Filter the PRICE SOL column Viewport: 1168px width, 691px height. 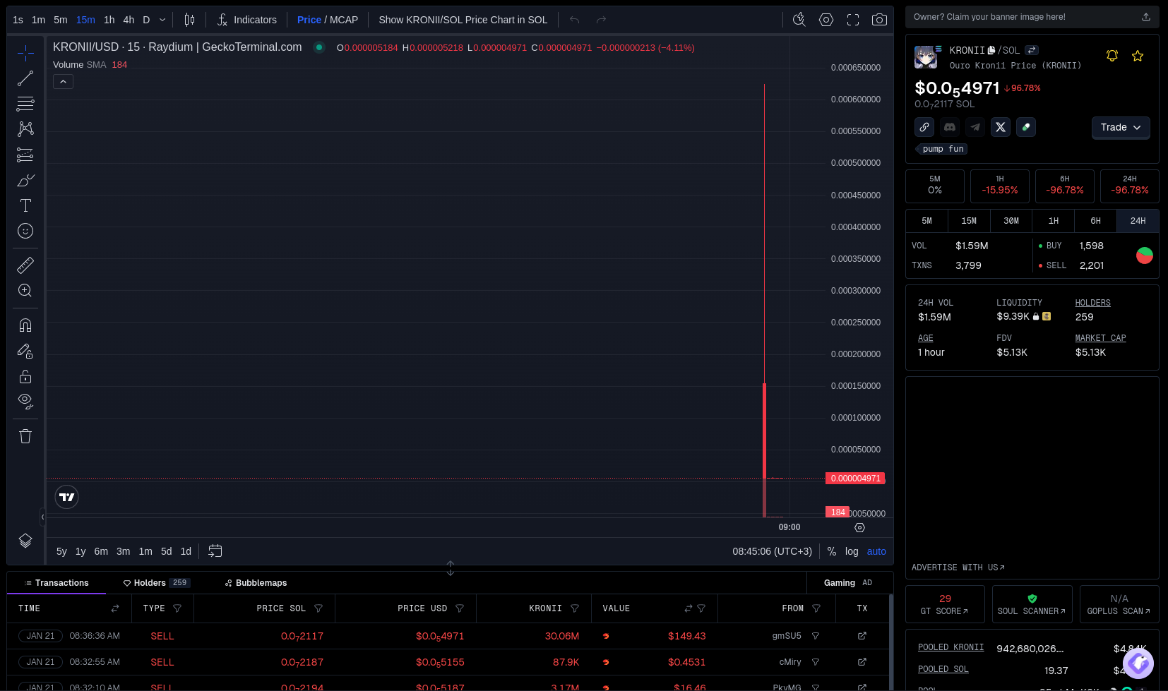(x=318, y=608)
